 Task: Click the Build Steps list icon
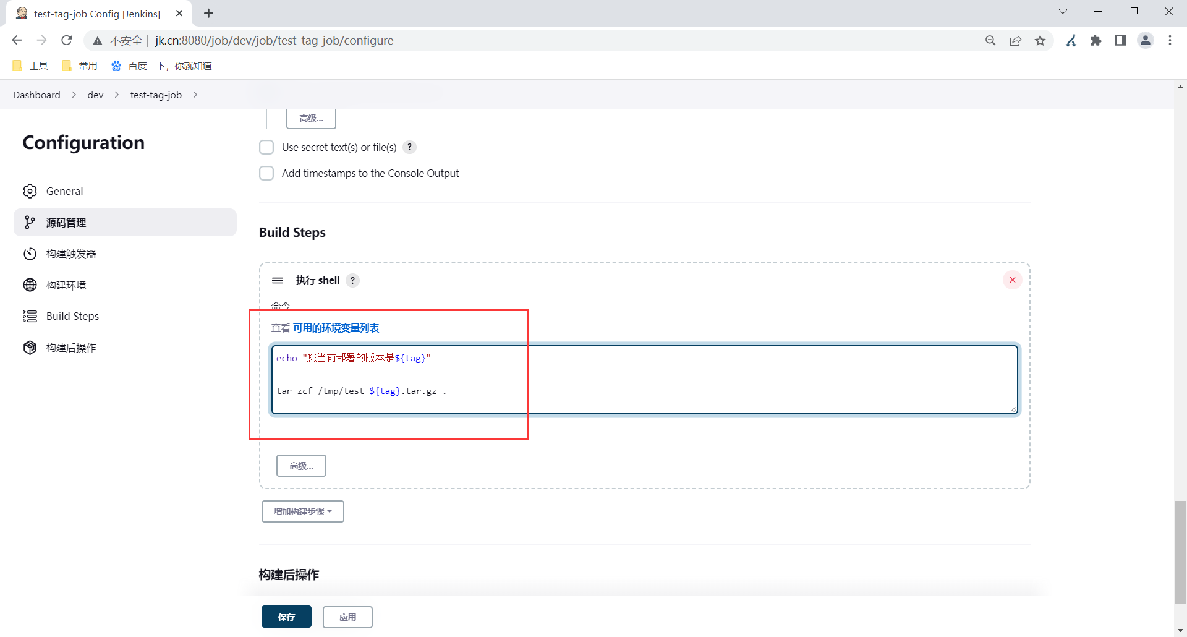tap(30, 316)
